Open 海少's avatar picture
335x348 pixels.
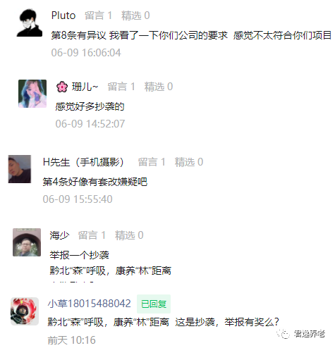(x=27, y=242)
